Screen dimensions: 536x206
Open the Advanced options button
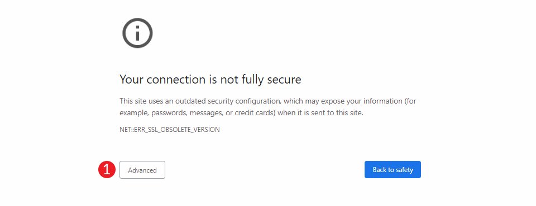coord(142,170)
